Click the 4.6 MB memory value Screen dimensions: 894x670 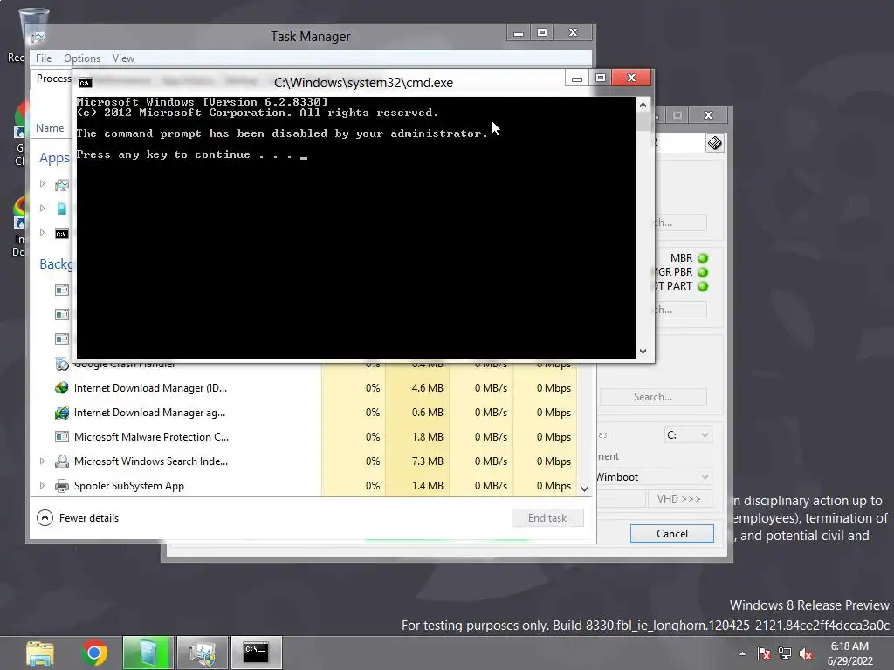point(427,388)
